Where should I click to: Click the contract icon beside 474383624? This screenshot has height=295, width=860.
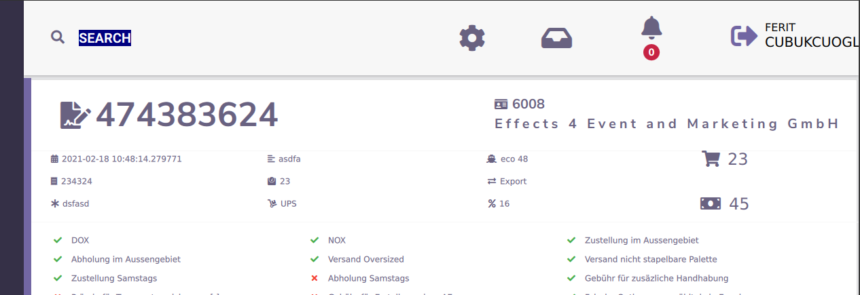point(75,115)
